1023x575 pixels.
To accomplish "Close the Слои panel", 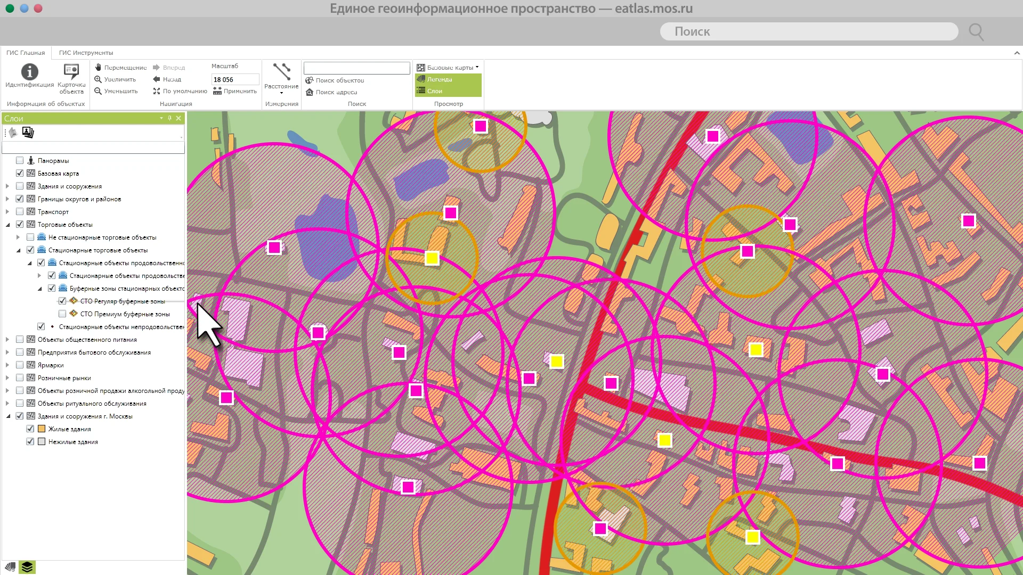I will pos(178,118).
